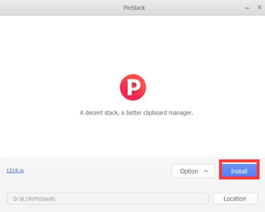
Task: Click the red PinStack logo icon
Action: click(132, 87)
